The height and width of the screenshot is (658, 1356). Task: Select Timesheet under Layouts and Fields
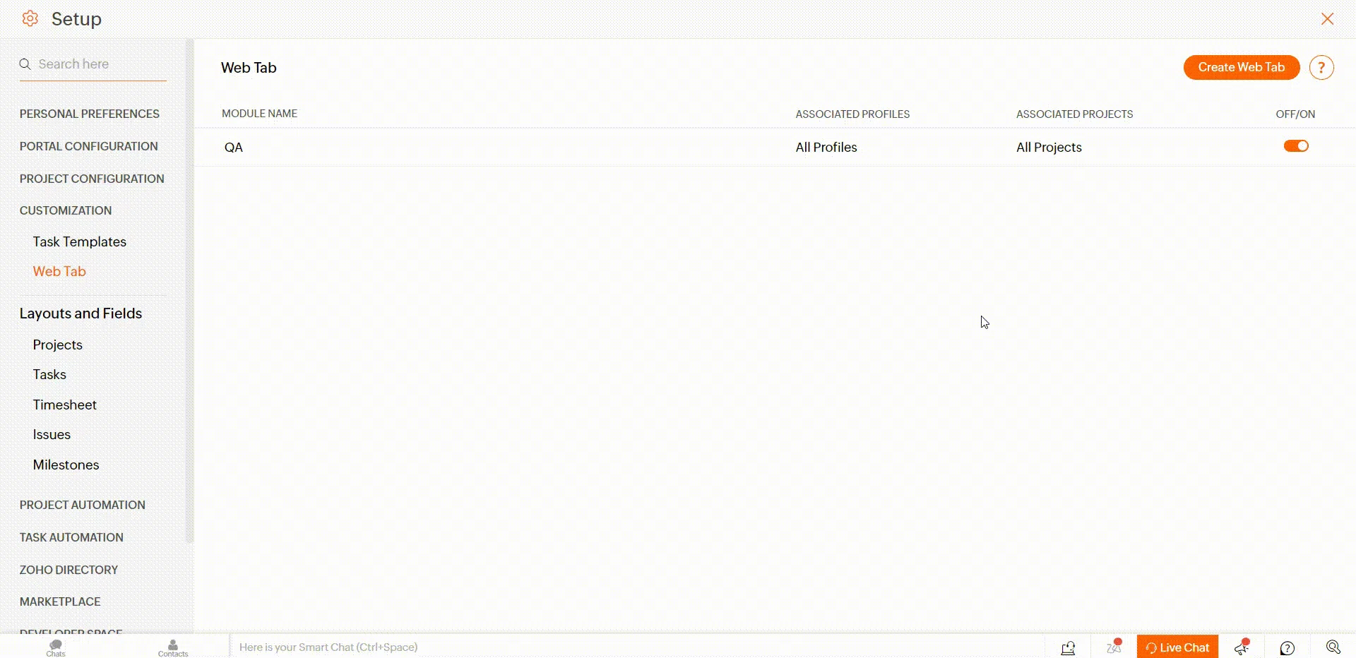[65, 405]
